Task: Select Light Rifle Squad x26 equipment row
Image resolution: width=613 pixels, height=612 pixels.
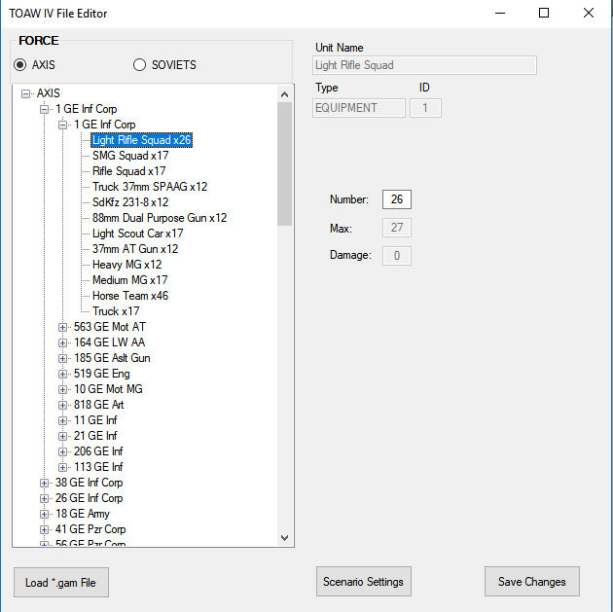Action: (x=141, y=140)
